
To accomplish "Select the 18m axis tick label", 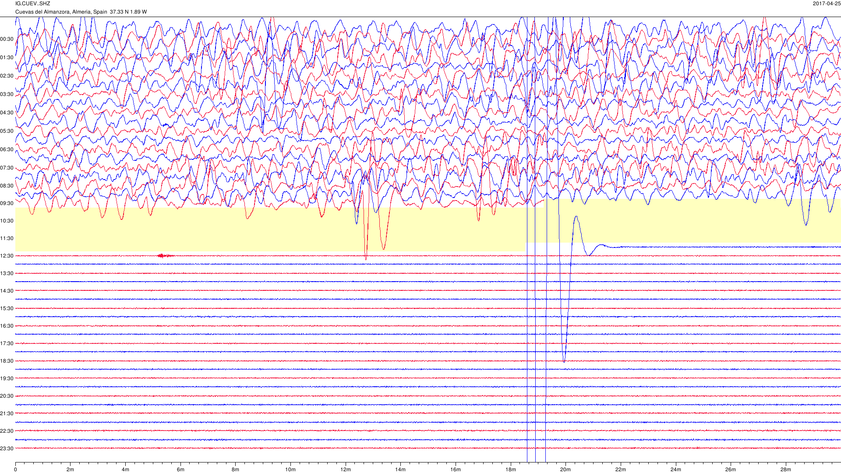I will tap(511, 470).
